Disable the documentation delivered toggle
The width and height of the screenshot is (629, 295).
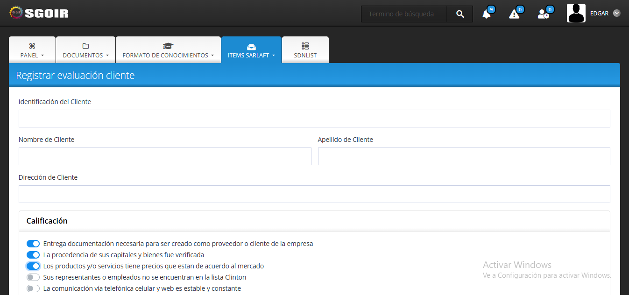coord(33,244)
